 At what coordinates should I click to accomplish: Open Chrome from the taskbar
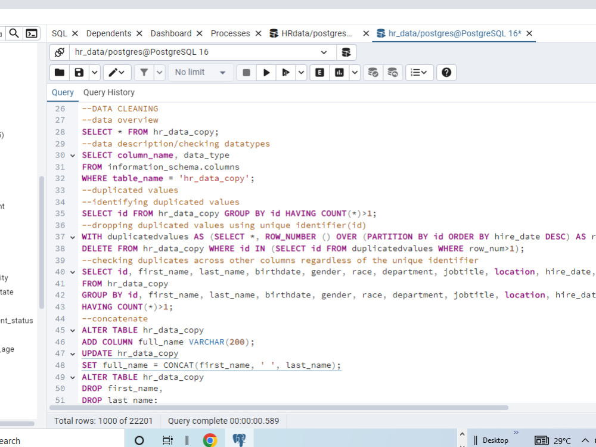click(210, 439)
